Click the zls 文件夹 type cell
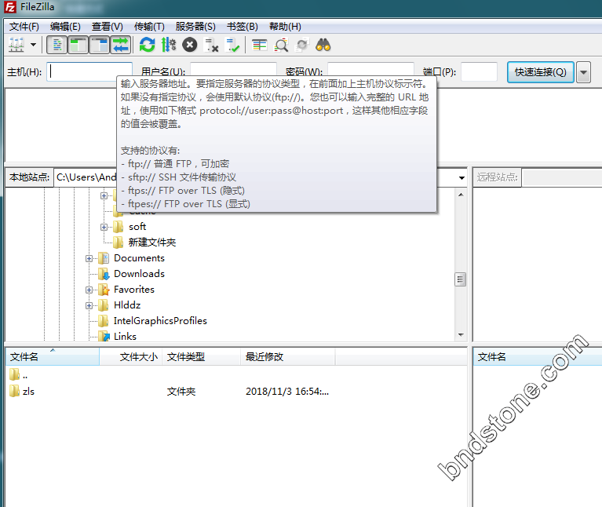This screenshot has width=602, height=507. pos(181,392)
